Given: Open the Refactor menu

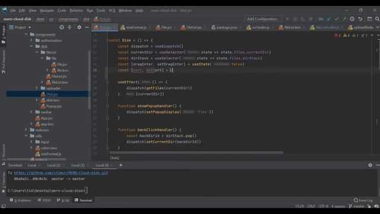Looking at the screenshot, I should pyautogui.click(x=76, y=11).
